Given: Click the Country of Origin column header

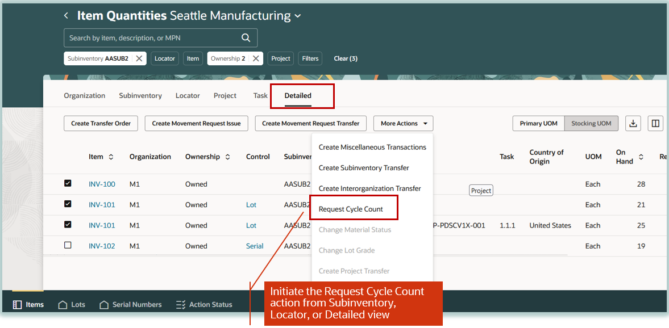Looking at the screenshot, I should click(x=547, y=157).
